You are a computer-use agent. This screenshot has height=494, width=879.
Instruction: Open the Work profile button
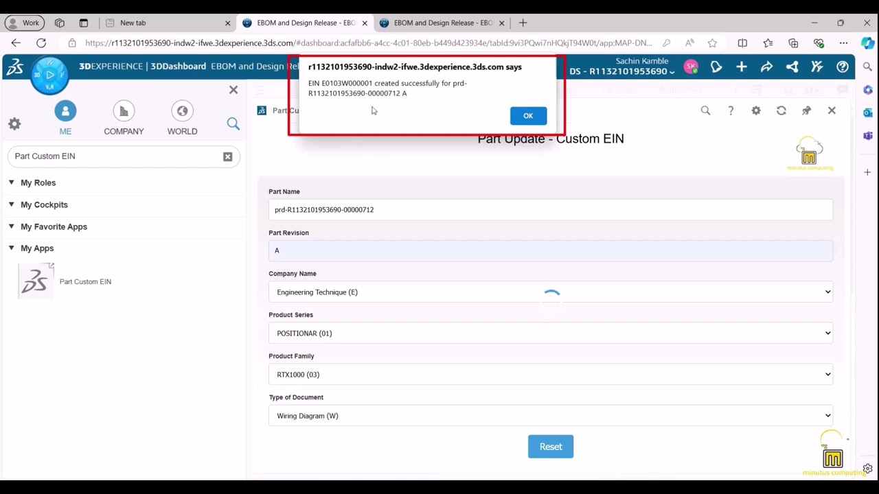pos(25,23)
